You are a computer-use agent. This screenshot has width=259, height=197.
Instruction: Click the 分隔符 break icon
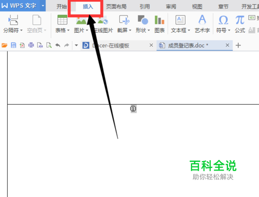(x=13, y=20)
